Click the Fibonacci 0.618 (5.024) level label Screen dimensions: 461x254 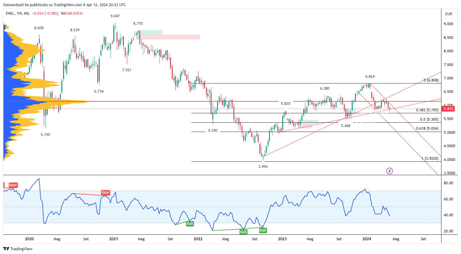[427, 128]
